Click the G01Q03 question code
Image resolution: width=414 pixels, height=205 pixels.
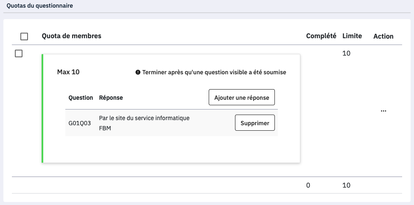point(80,124)
